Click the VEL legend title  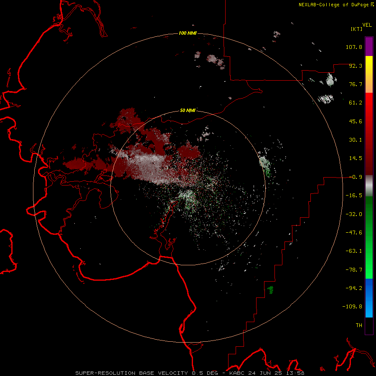click(367, 25)
